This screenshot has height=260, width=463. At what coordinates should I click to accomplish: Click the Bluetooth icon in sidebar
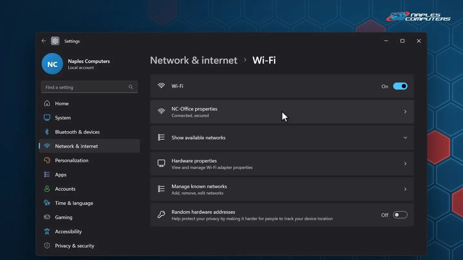pyautogui.click(x=47, y=132)
